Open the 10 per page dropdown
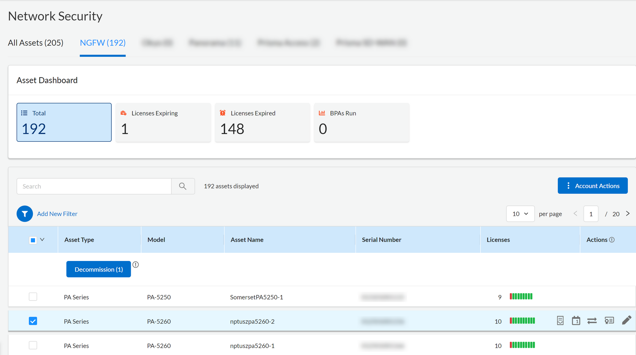636x355 pixels. tap(520, 214)
